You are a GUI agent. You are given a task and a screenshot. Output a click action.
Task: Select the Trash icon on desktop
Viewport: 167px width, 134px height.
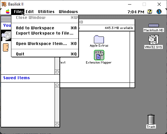click(x=151, y=119)
